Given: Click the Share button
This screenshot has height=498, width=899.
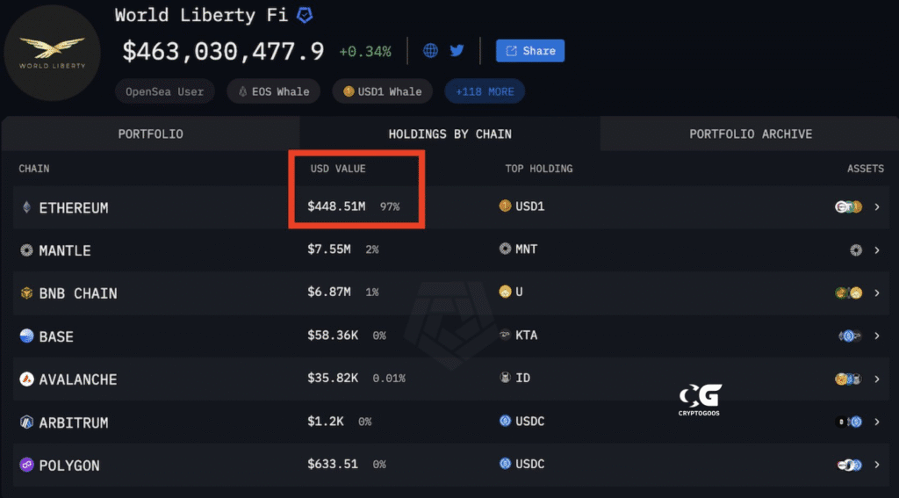Looking at the screenshot, I should click(x=530, y=50).
